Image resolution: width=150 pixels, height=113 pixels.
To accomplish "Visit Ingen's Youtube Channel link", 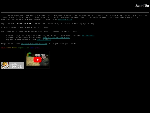I will [34, 44].
